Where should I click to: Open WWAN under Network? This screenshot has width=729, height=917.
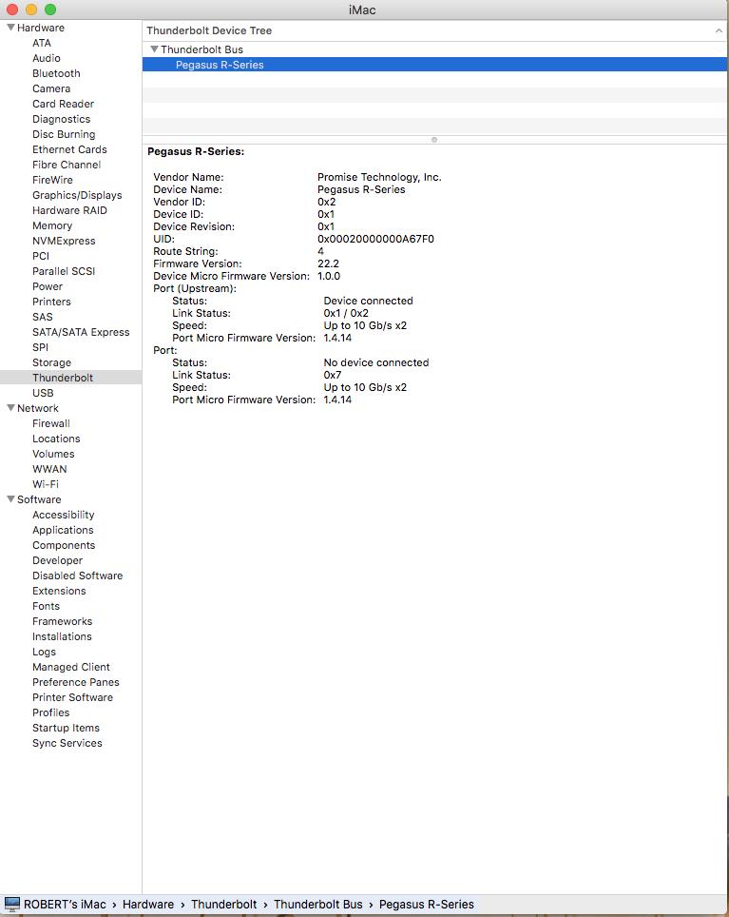tap(49, 469)
